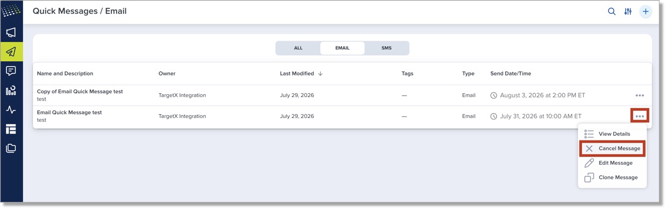Click the app logo in top-left corner
Viewport: 665px width, 208px height.
(x=11, y=11)
